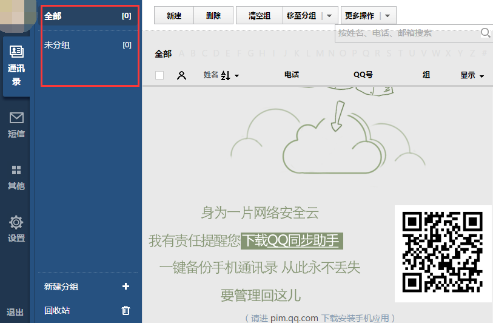Open the 显示 column dropdown
The height and width of the screenshot is (323, 493).
coord(472,75)
